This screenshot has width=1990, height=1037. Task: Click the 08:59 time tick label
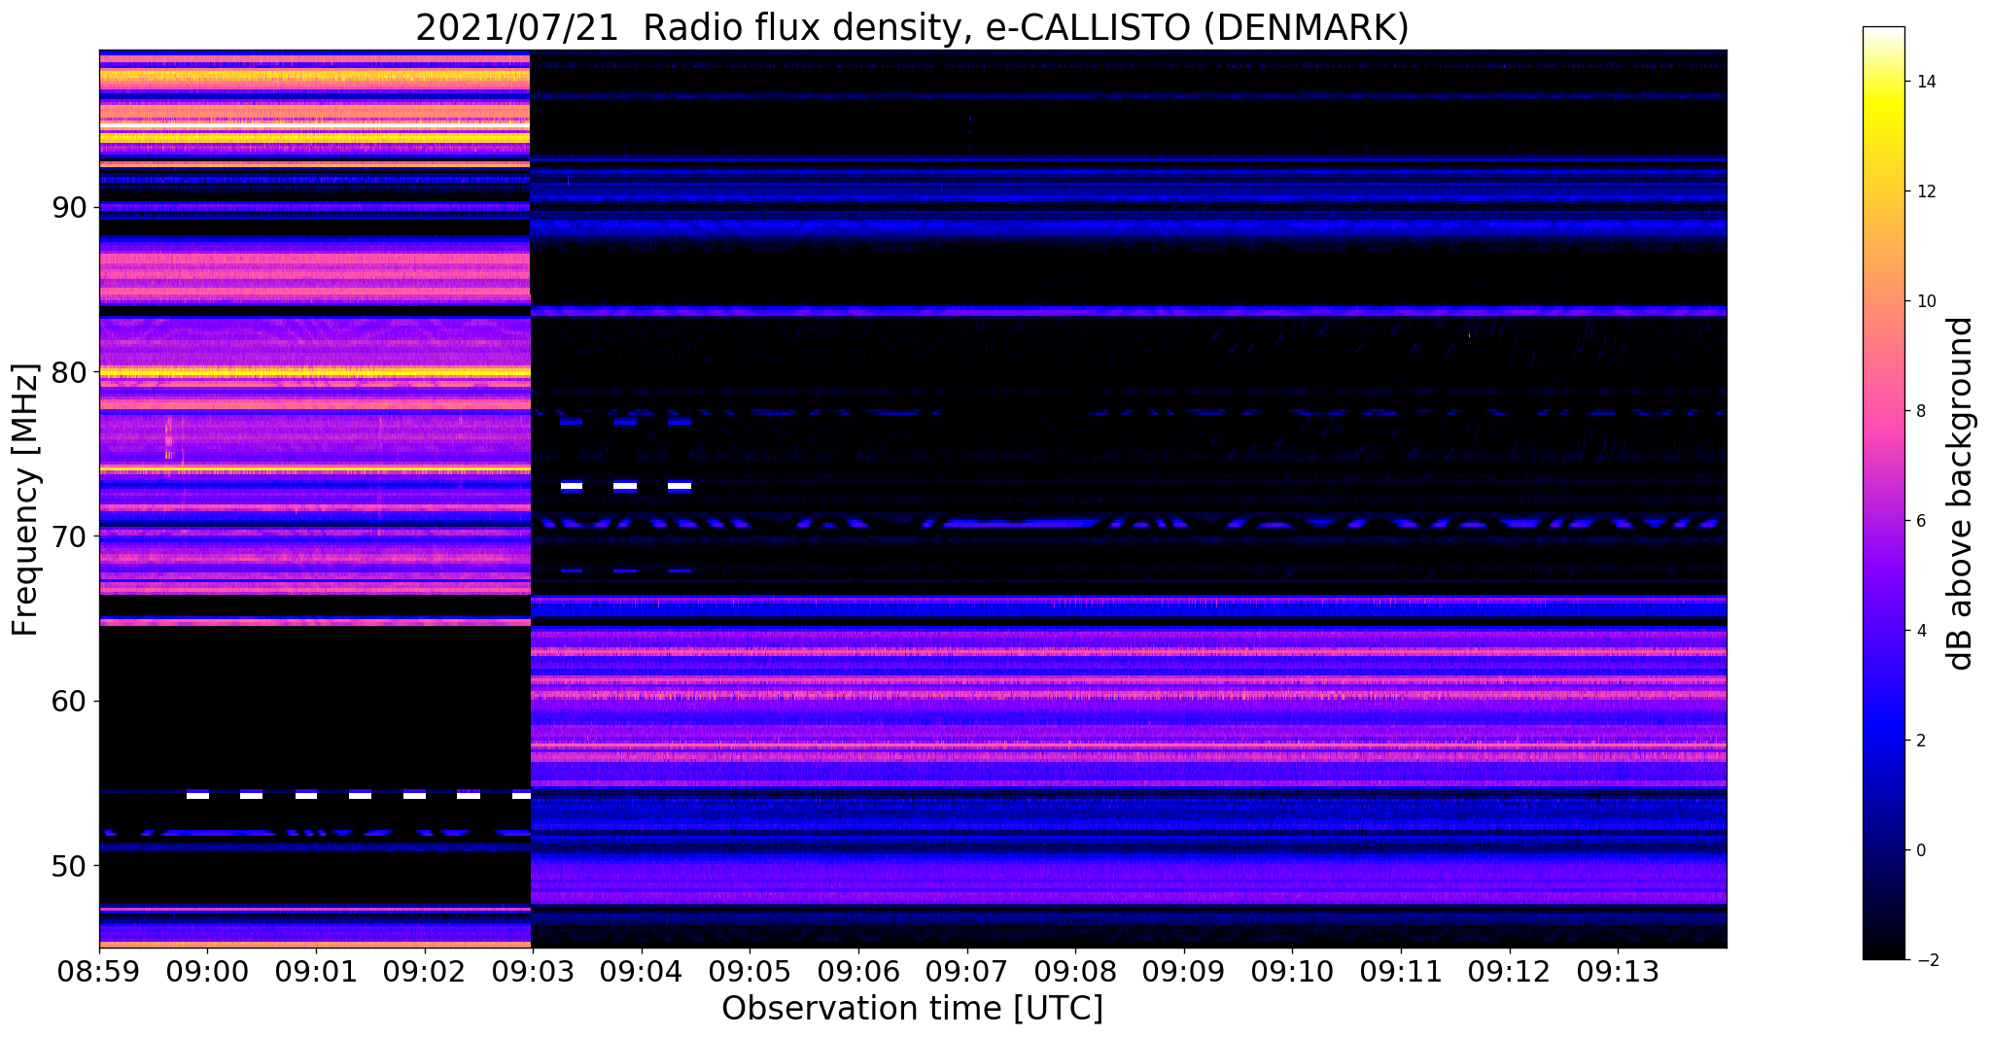pos(99,970)
